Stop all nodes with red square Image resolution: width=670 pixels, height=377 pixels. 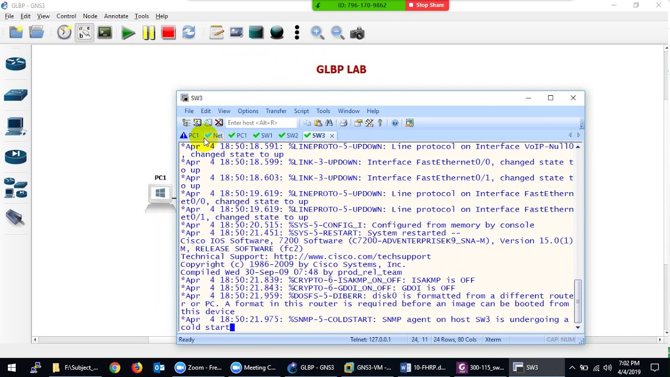(x=168, y=33)
